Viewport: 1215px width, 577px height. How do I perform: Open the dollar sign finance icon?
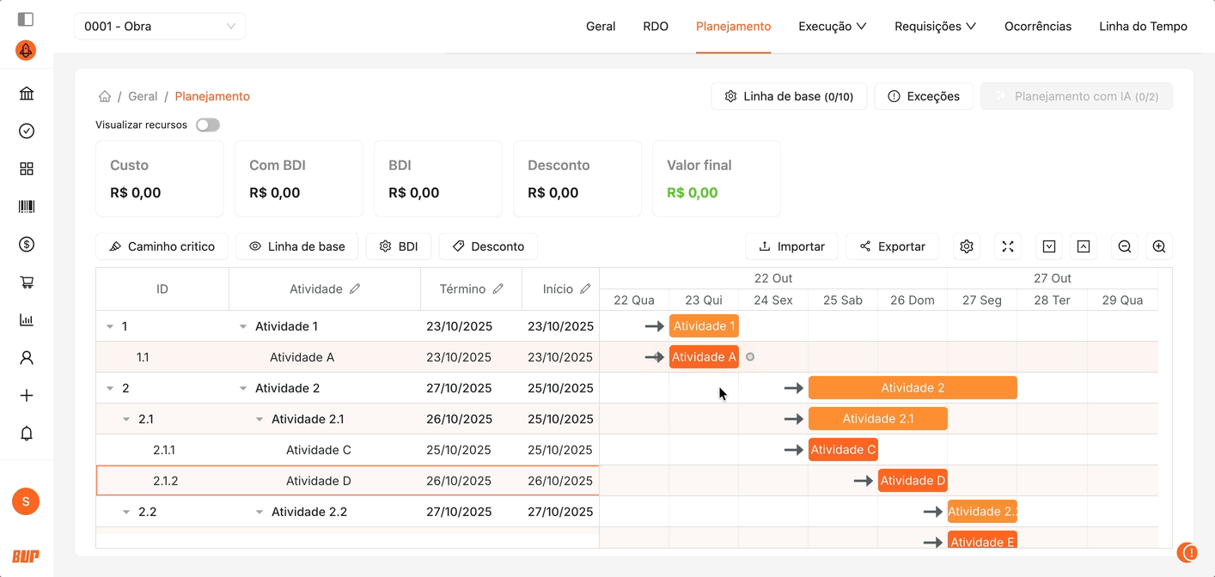pyautogui.click(x=27, y=245)
